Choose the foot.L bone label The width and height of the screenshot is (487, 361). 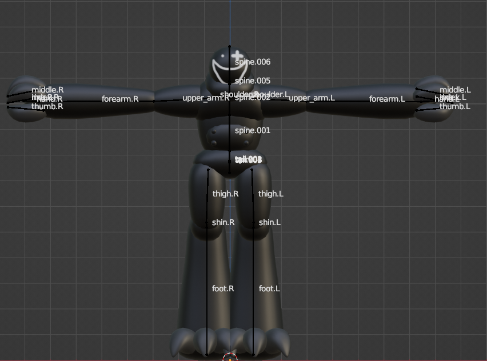pyautogui.click(x=269, y=288)
